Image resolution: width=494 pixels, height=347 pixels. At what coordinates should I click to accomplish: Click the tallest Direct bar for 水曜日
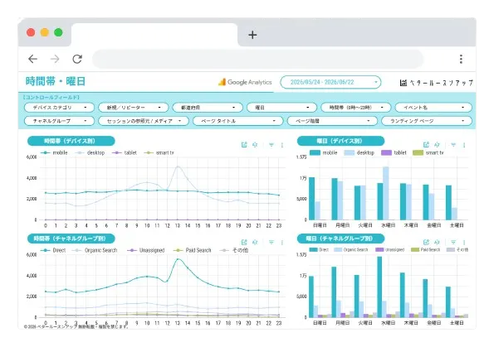[x=379, y=287]
